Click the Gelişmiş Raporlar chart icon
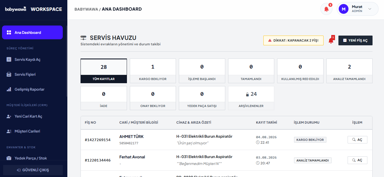The width and height of the screenshot is (384, 177). click(9, 89)
